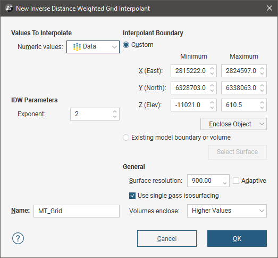
Task: Click the Data numeric values icon
Action: [77, 47]
